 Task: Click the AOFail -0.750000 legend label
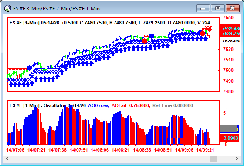coord(131,105)
